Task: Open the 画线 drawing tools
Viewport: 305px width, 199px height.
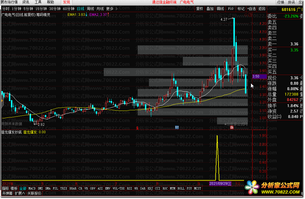Action: click(x=220, y=9)
